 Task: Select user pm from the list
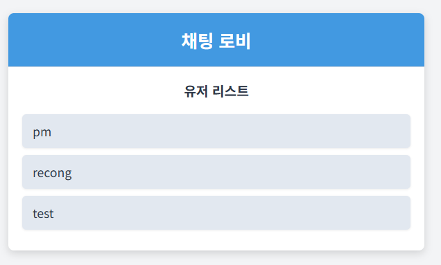(216, 131)
